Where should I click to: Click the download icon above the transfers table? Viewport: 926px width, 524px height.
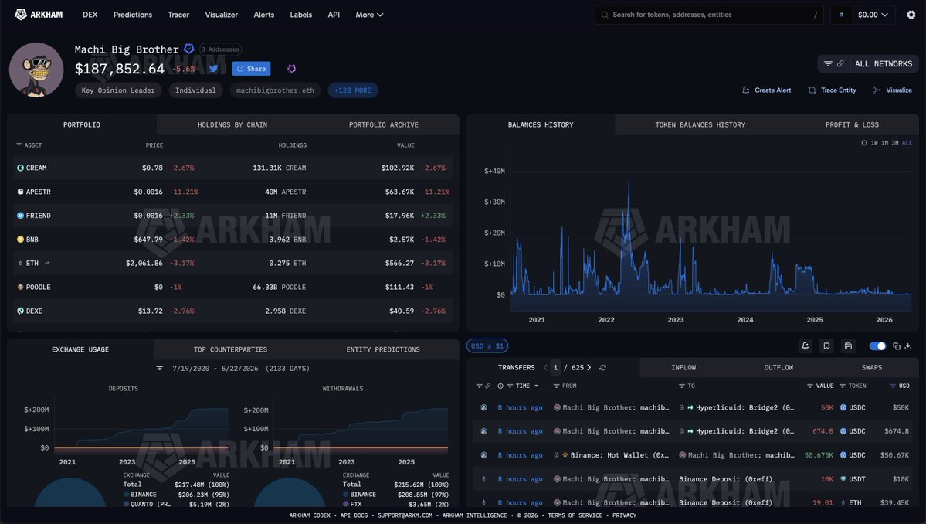[x=908, y=346]
